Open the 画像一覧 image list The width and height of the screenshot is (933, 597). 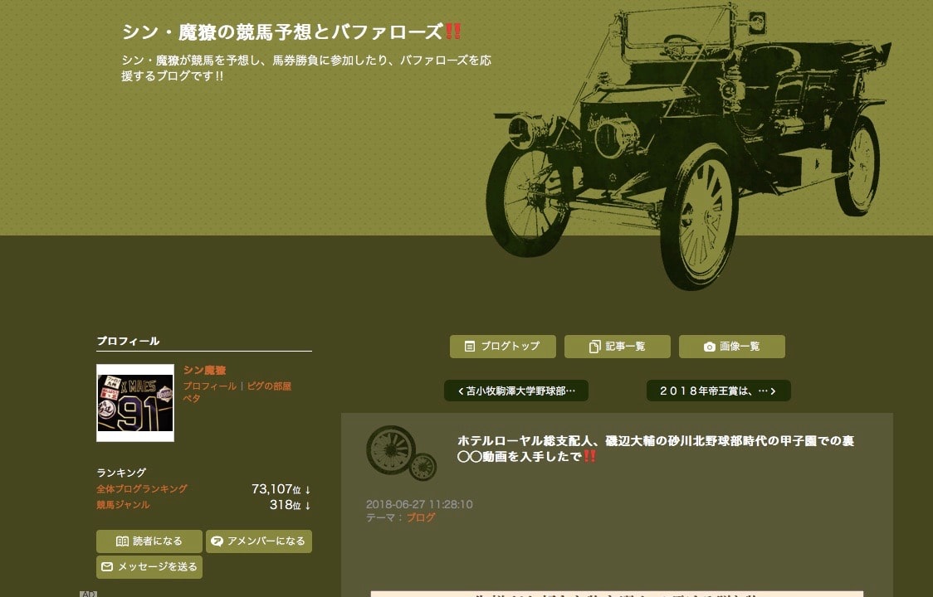point(732,346)
